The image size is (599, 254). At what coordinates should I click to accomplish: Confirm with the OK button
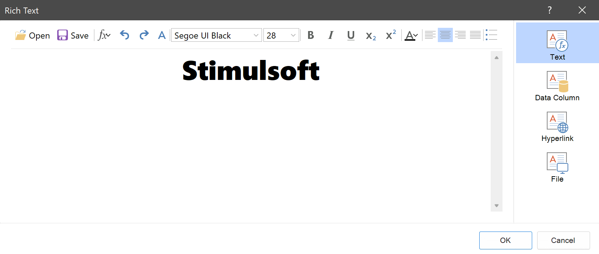point(506,240)
